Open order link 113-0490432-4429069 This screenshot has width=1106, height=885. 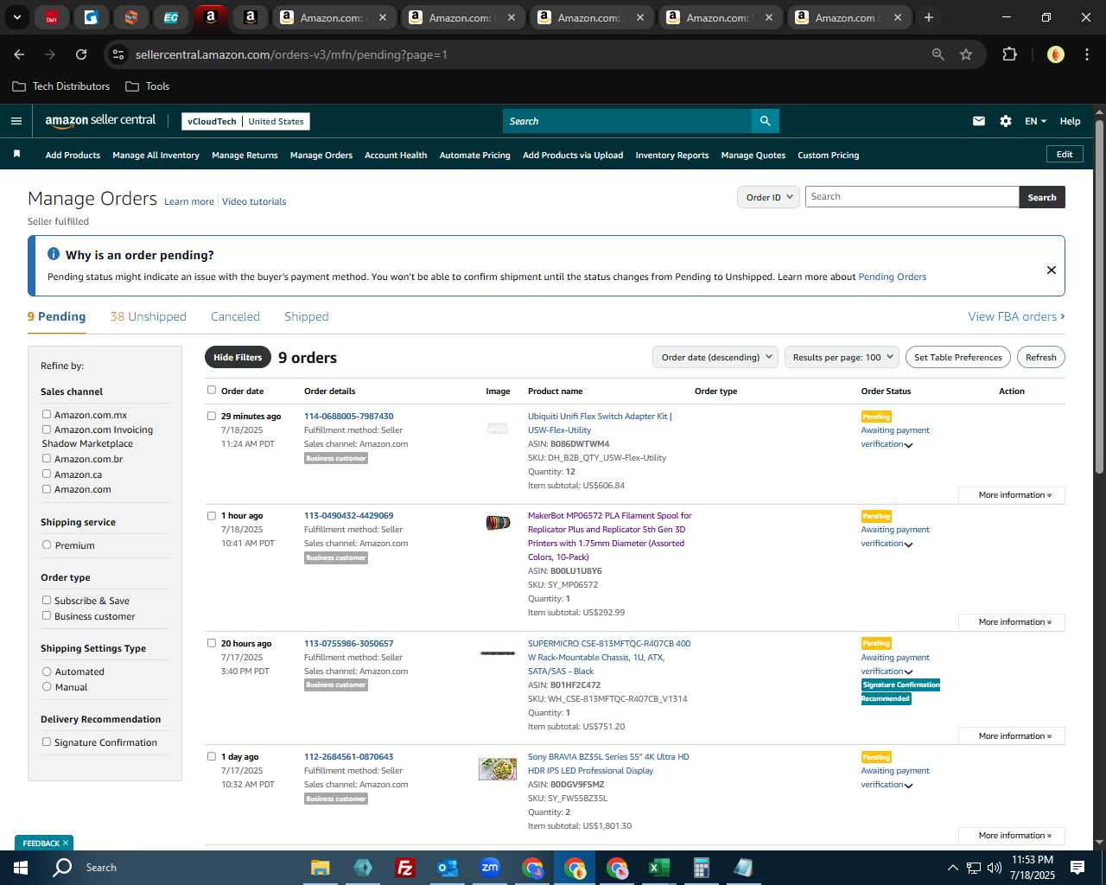[x=348, y=515]
